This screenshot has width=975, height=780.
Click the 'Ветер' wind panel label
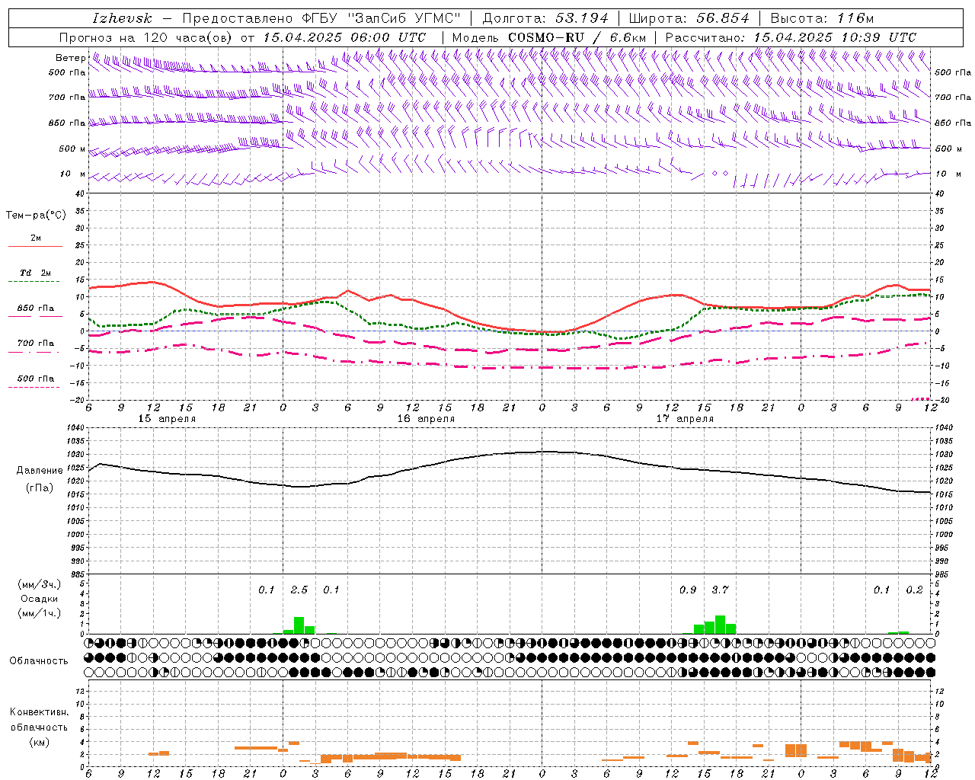(x=70, y=58)
